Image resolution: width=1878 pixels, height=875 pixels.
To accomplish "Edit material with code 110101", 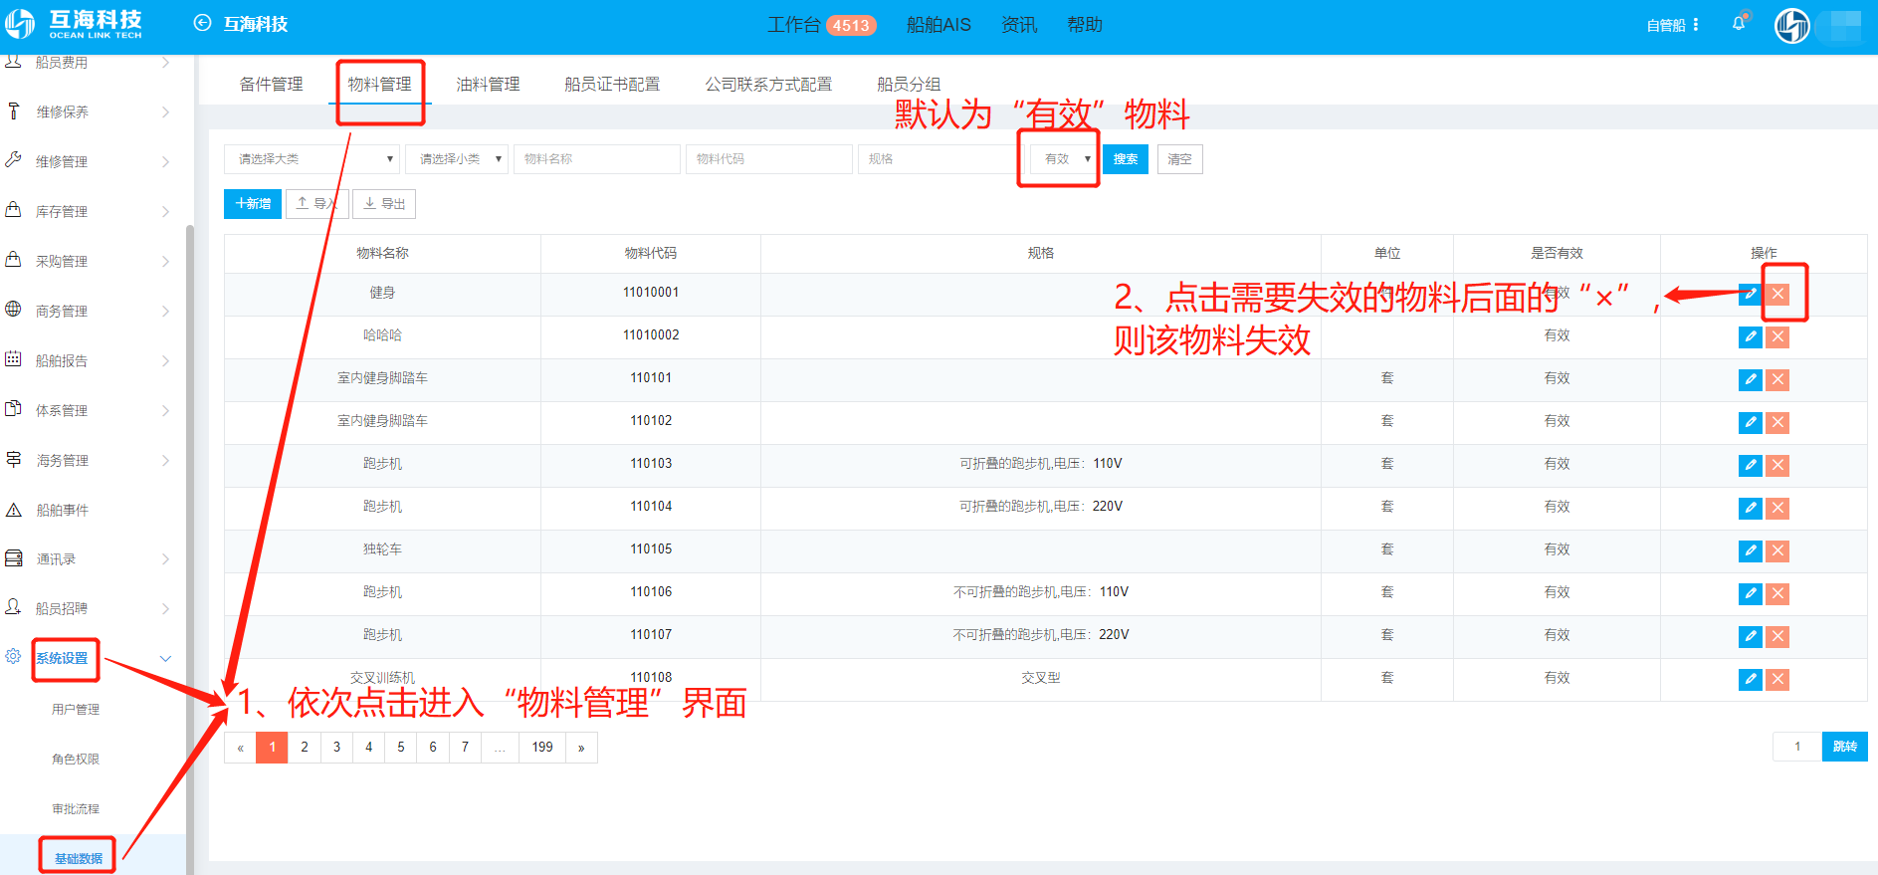I will point(1750,379).
